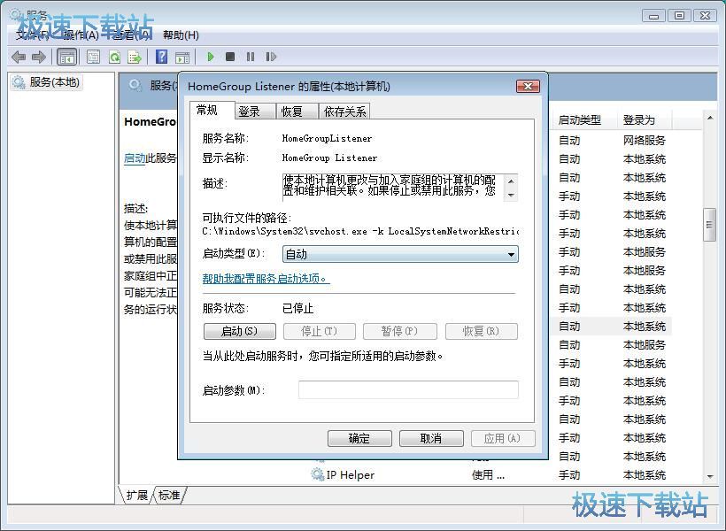
Task: Click into the 启动参数(M) input field
Action: point(408,389)
